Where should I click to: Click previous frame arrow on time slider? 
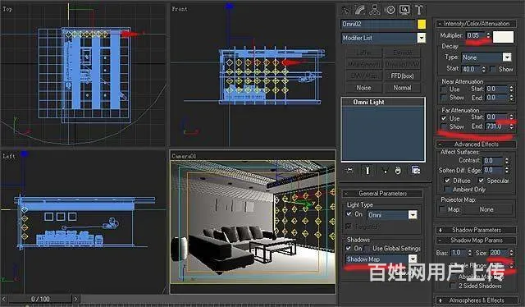tap(4, 299)
